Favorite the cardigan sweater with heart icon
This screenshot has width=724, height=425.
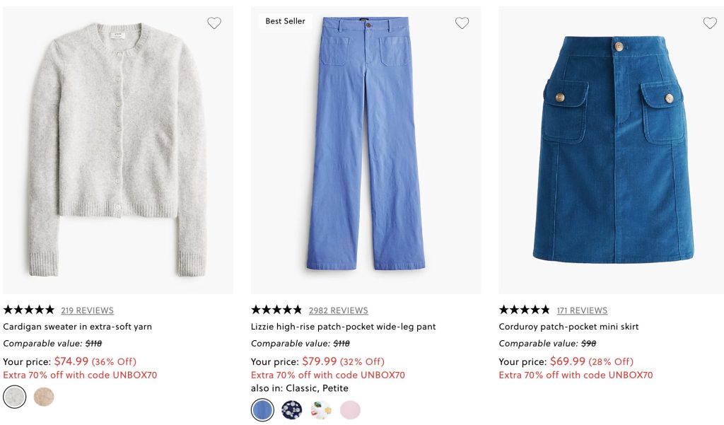pyautogui.click(x=214, y=23)
